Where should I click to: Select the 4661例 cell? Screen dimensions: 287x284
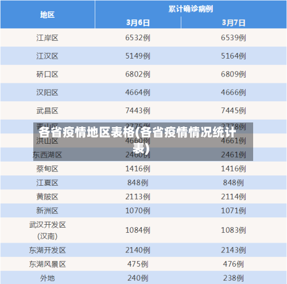pyautogui.click(x=234, y=141)
